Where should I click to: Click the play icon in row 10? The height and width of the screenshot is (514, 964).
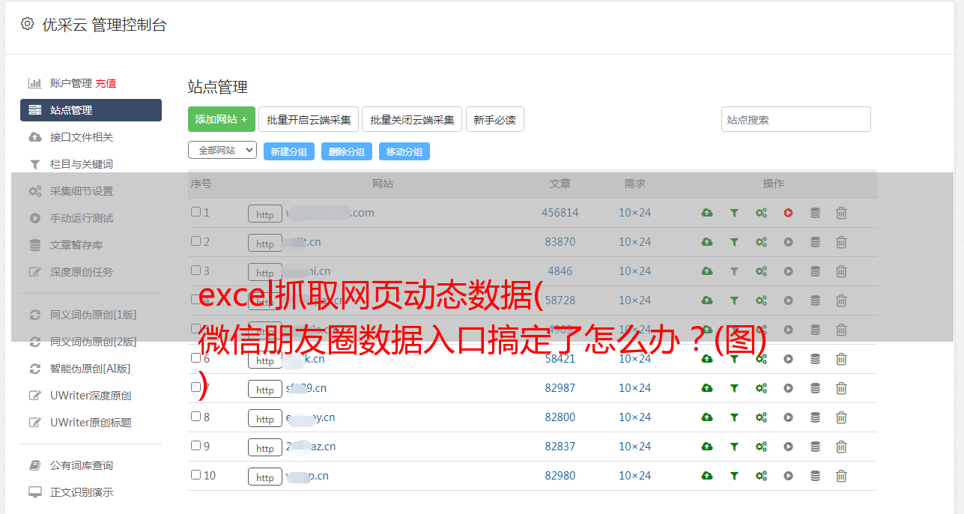pos(788,476)
